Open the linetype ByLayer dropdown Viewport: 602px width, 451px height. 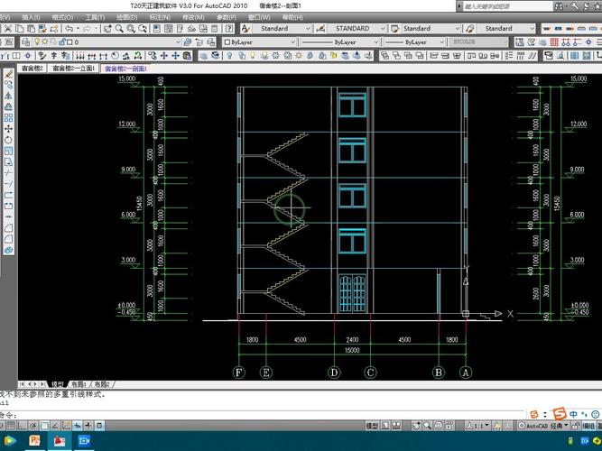(x=340, y=41)
